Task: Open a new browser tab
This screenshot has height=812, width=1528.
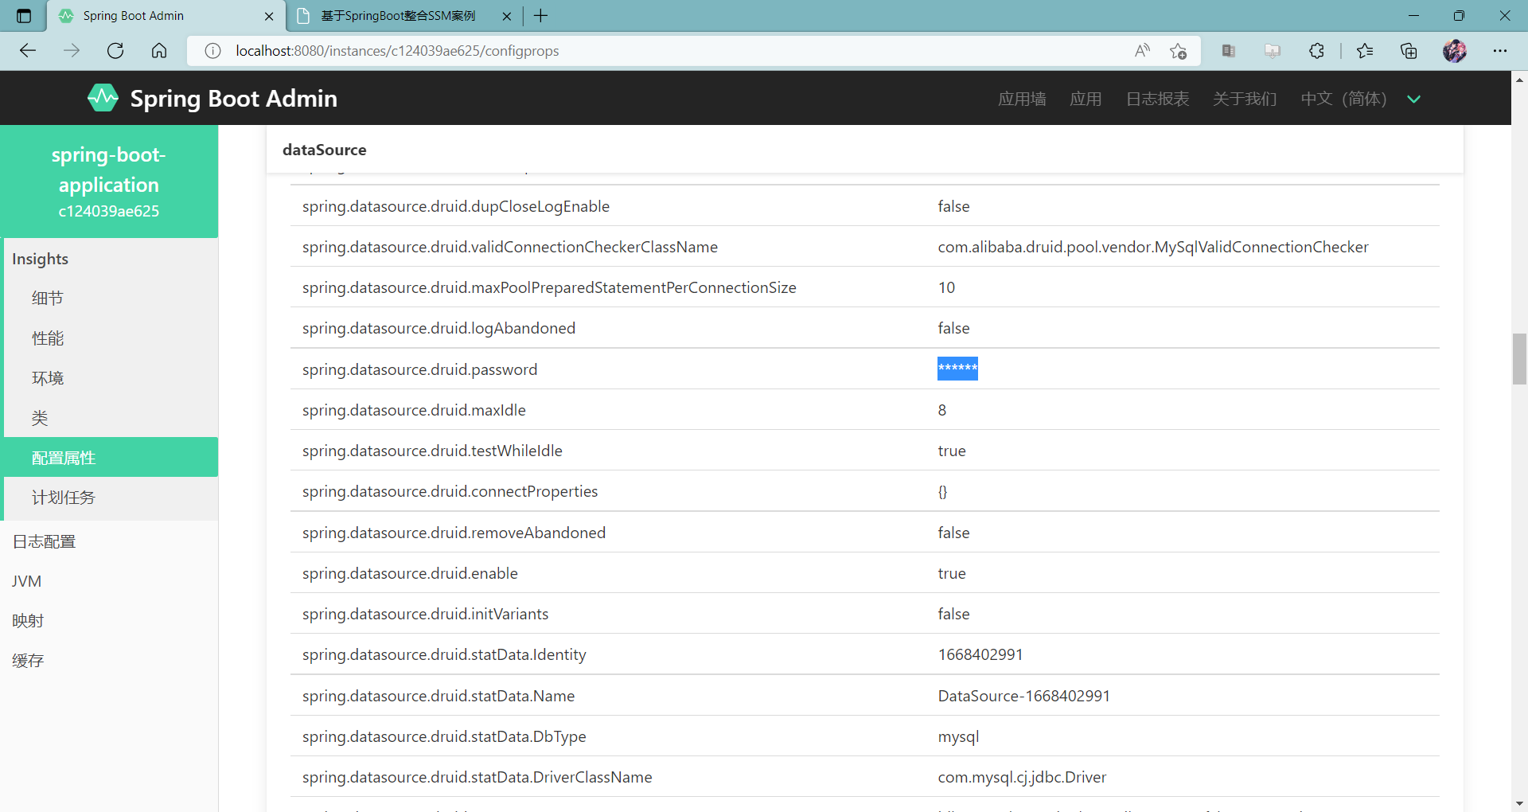Action: coord(541,16)
